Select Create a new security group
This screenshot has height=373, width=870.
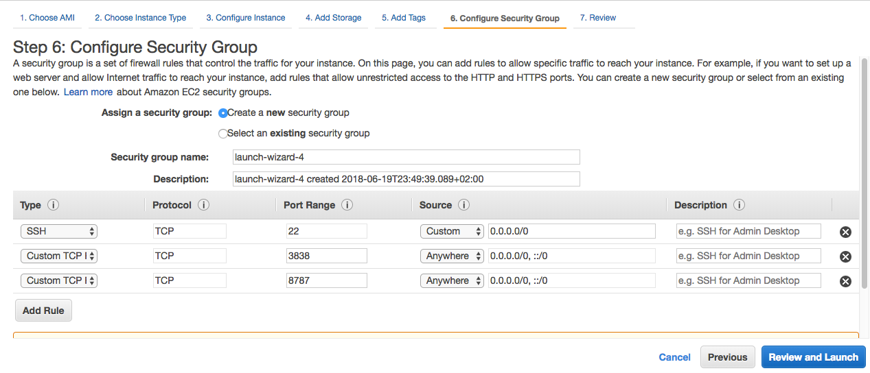point(222,113)
